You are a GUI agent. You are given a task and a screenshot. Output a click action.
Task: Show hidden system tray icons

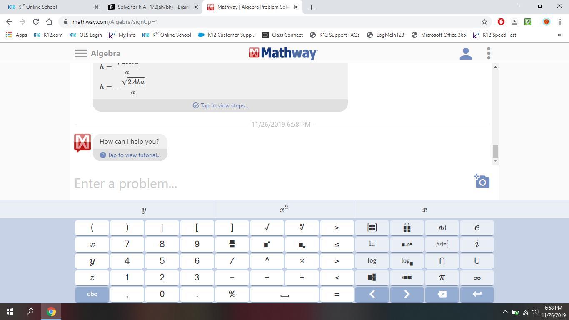coord(505,312)
